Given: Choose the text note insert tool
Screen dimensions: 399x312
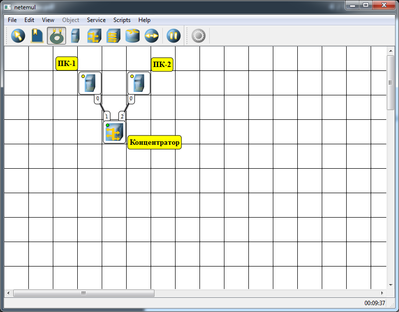Looking at the screenshot, I should [37, 36].
